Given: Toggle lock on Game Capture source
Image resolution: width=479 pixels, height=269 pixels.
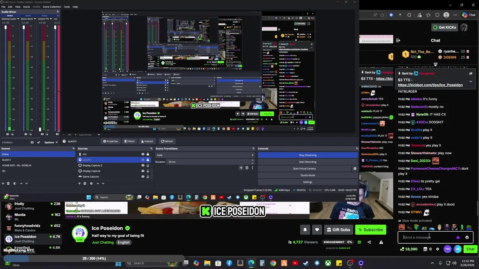Looking at the screenshot, I should click(x=148, y=177).
